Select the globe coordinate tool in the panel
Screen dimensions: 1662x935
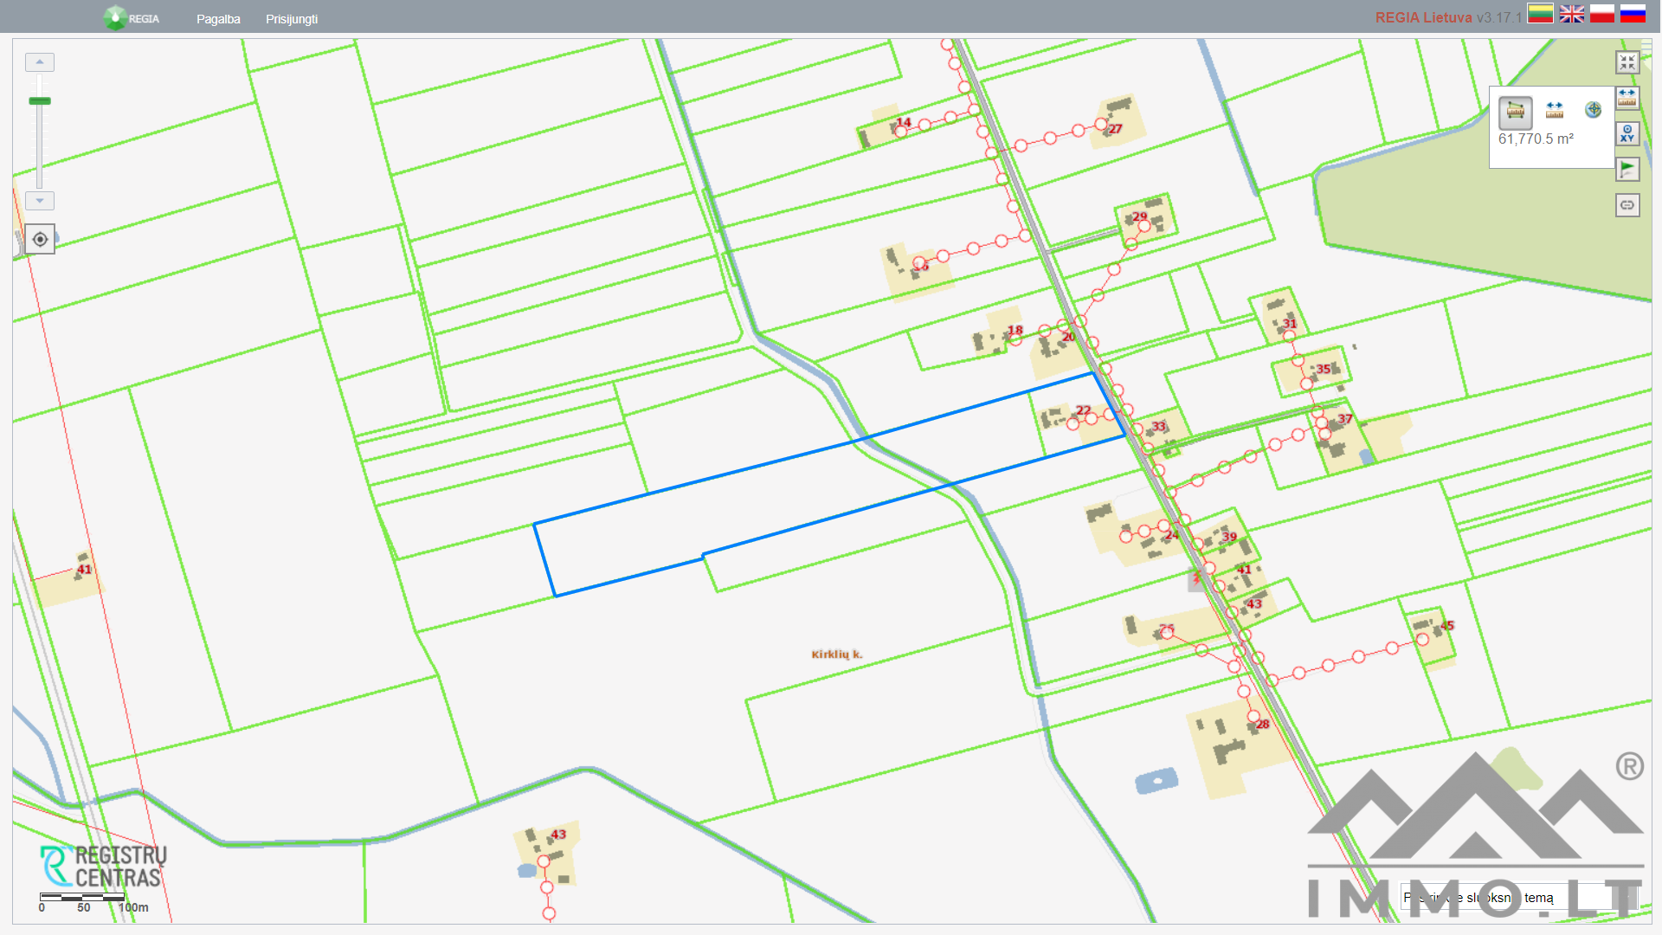click(1593, 109)
